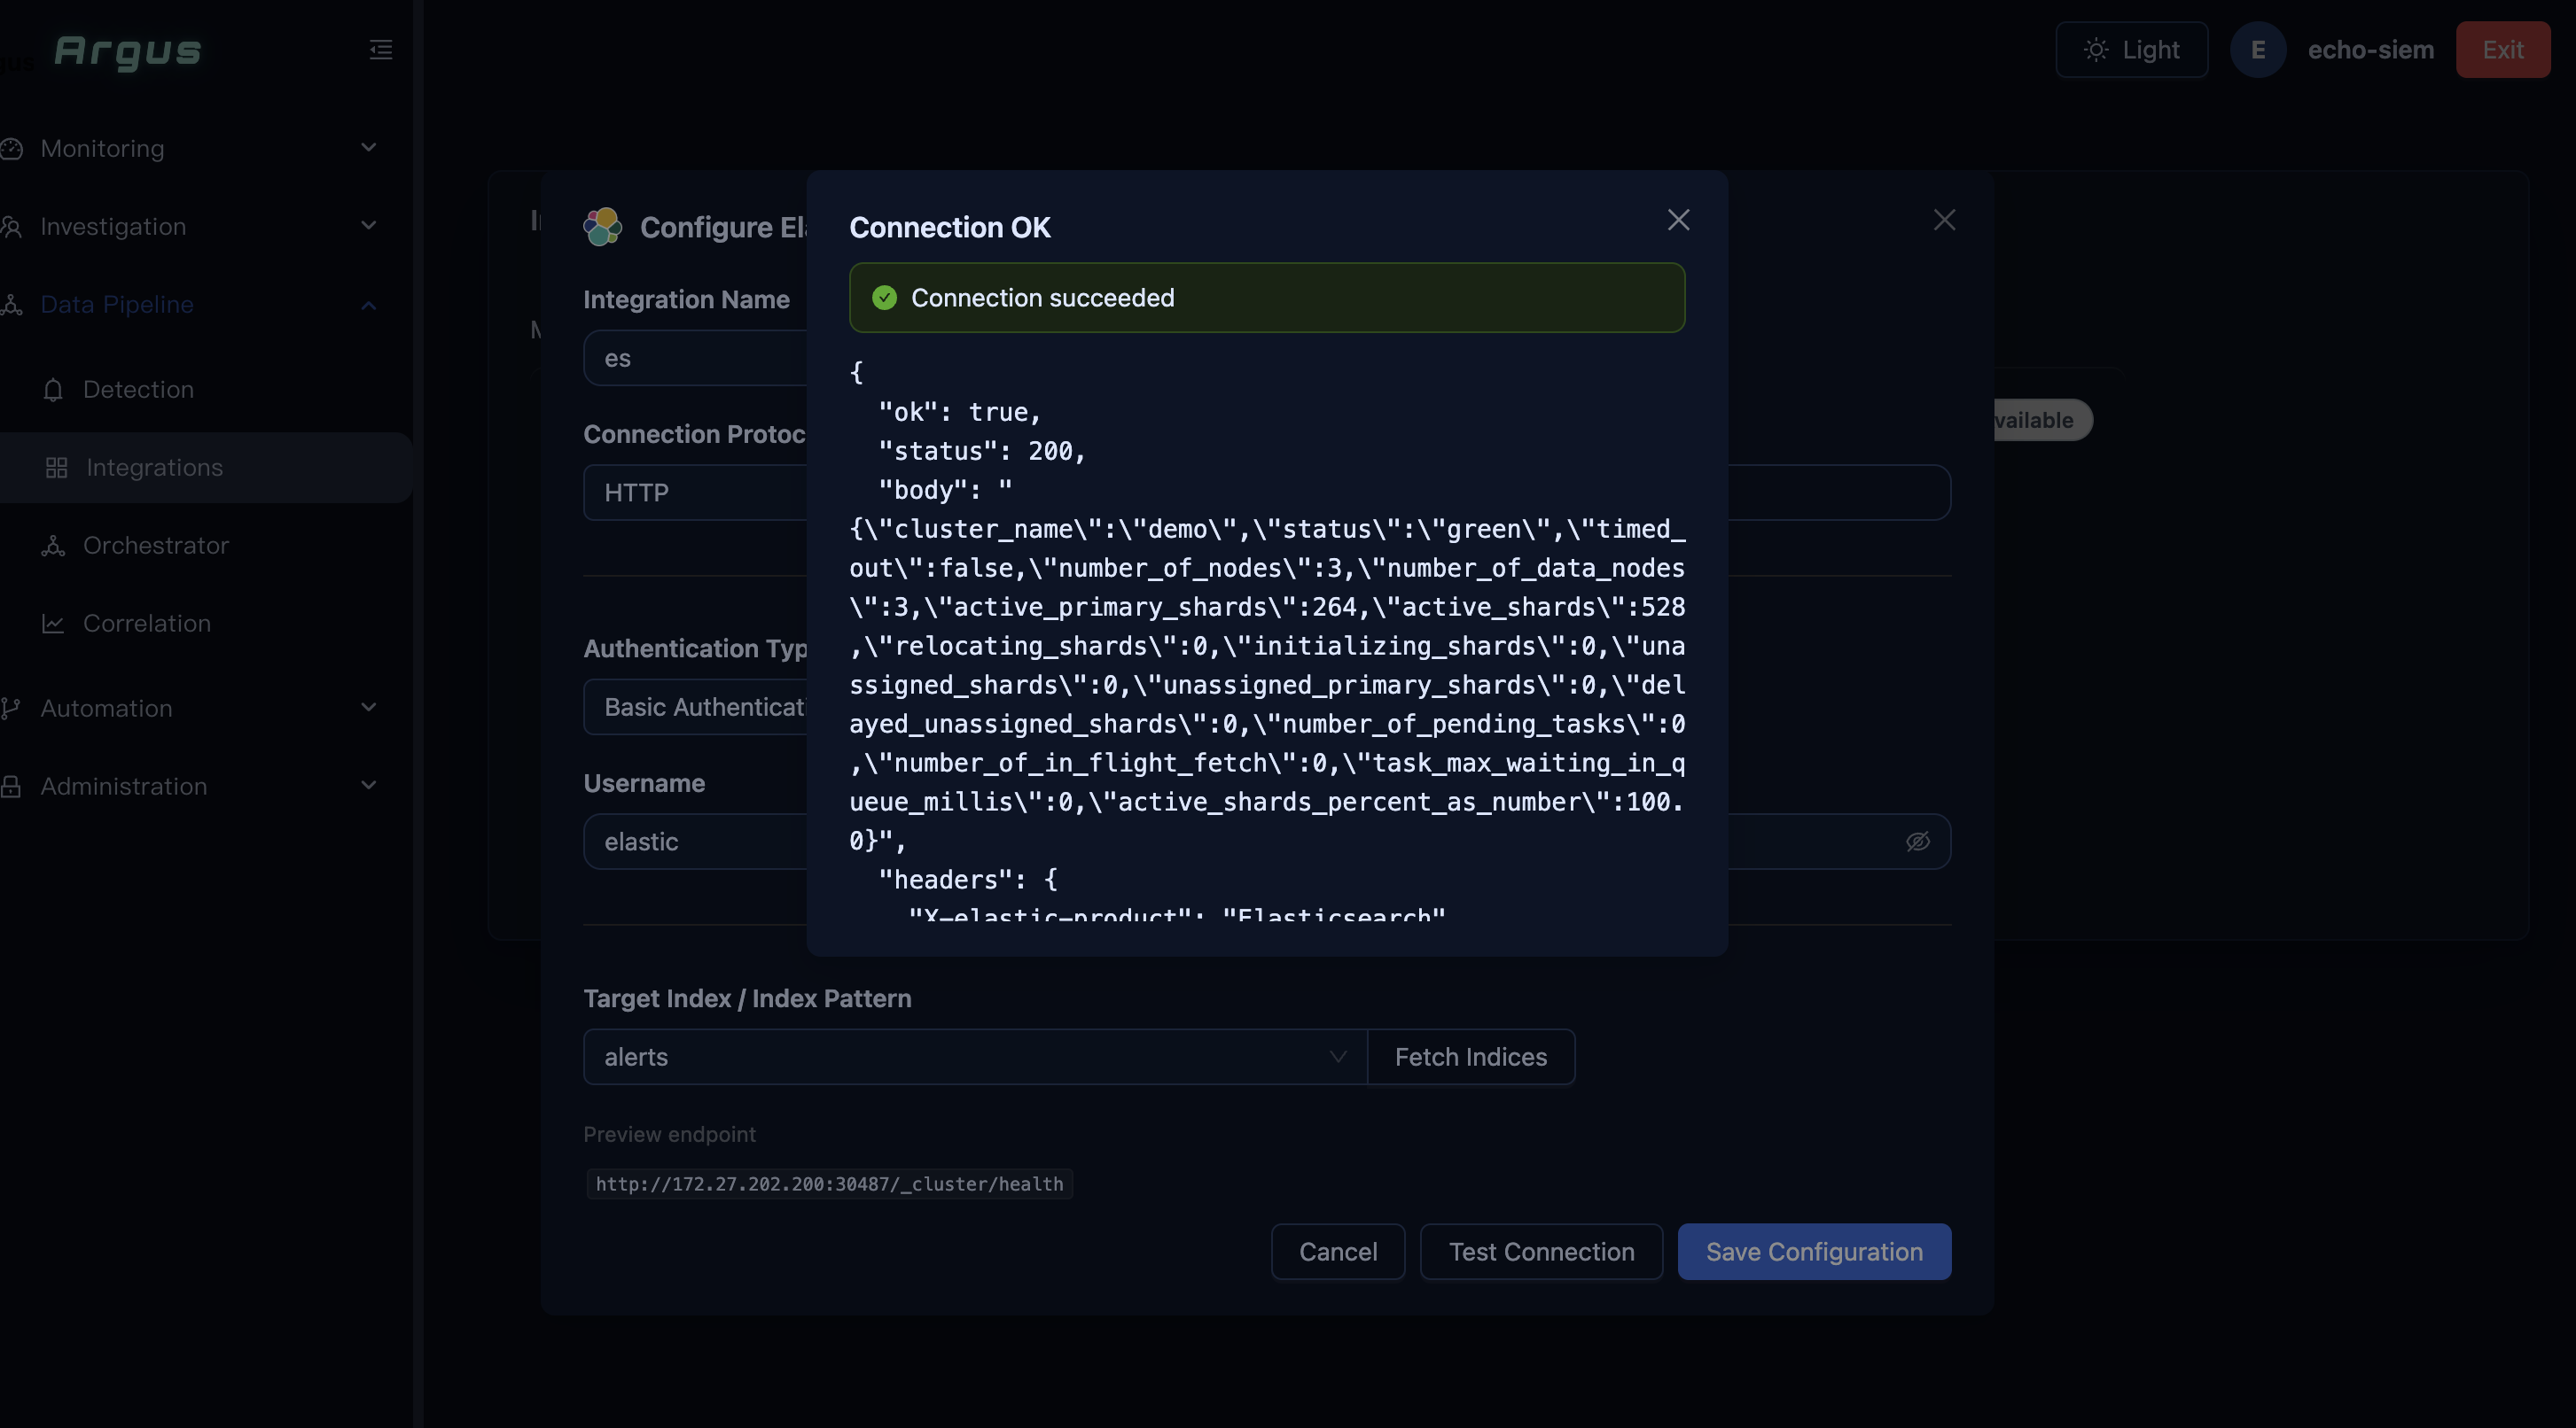Click the E user avatar
The width and height of the screenshot is (2576, 1428).
[x=2258, y=50]
